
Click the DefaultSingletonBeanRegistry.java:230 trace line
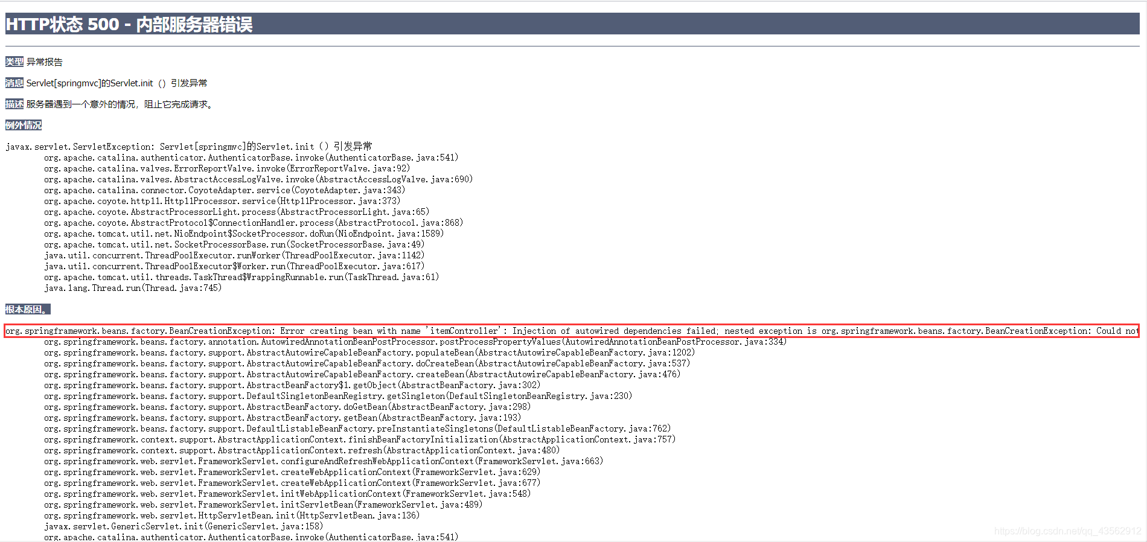tap(338, 396)
